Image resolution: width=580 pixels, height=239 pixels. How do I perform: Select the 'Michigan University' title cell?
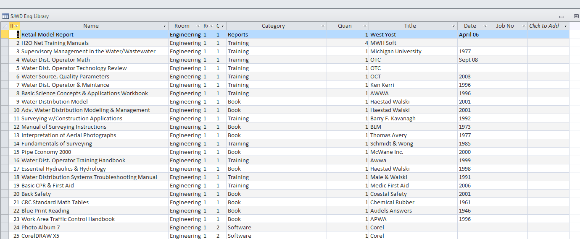pyautogui.click(x=413, y=51)
